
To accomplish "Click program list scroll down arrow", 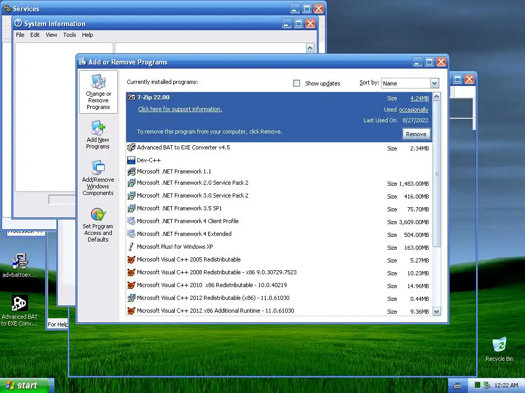I will pyautogui.click(x=437, y=312).
